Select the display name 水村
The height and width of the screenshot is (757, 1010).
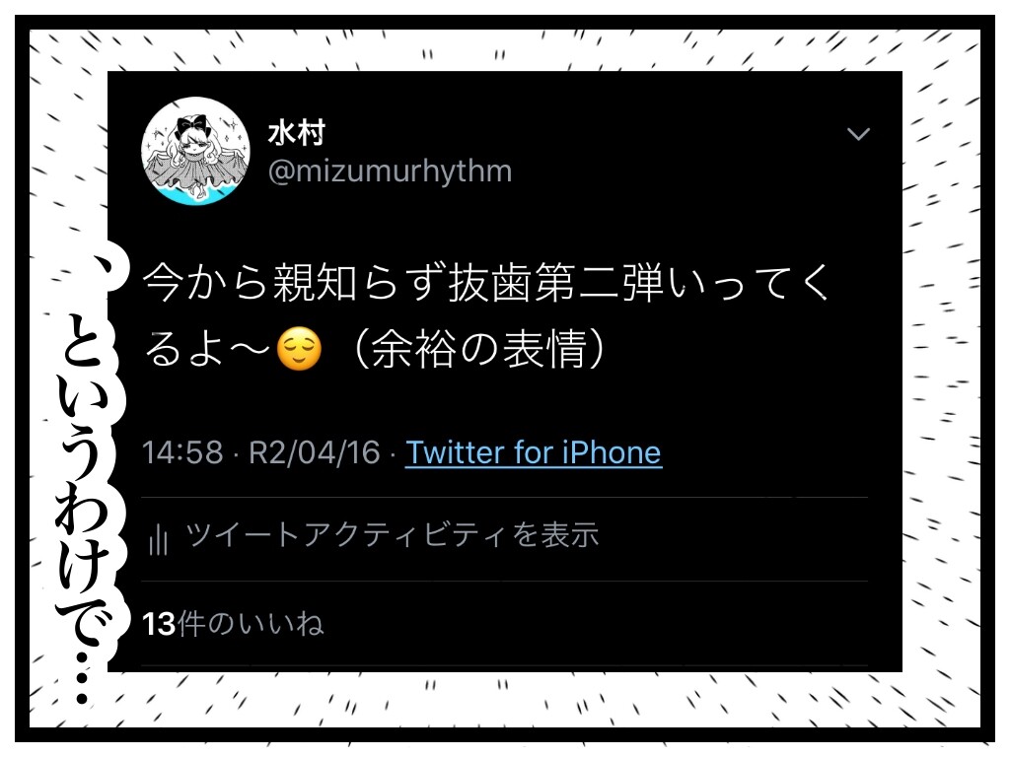(x=296, y=133)
